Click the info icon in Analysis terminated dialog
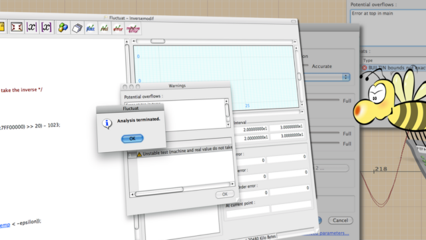This screenshot has width=426, height=240. [x=106, y=123]
